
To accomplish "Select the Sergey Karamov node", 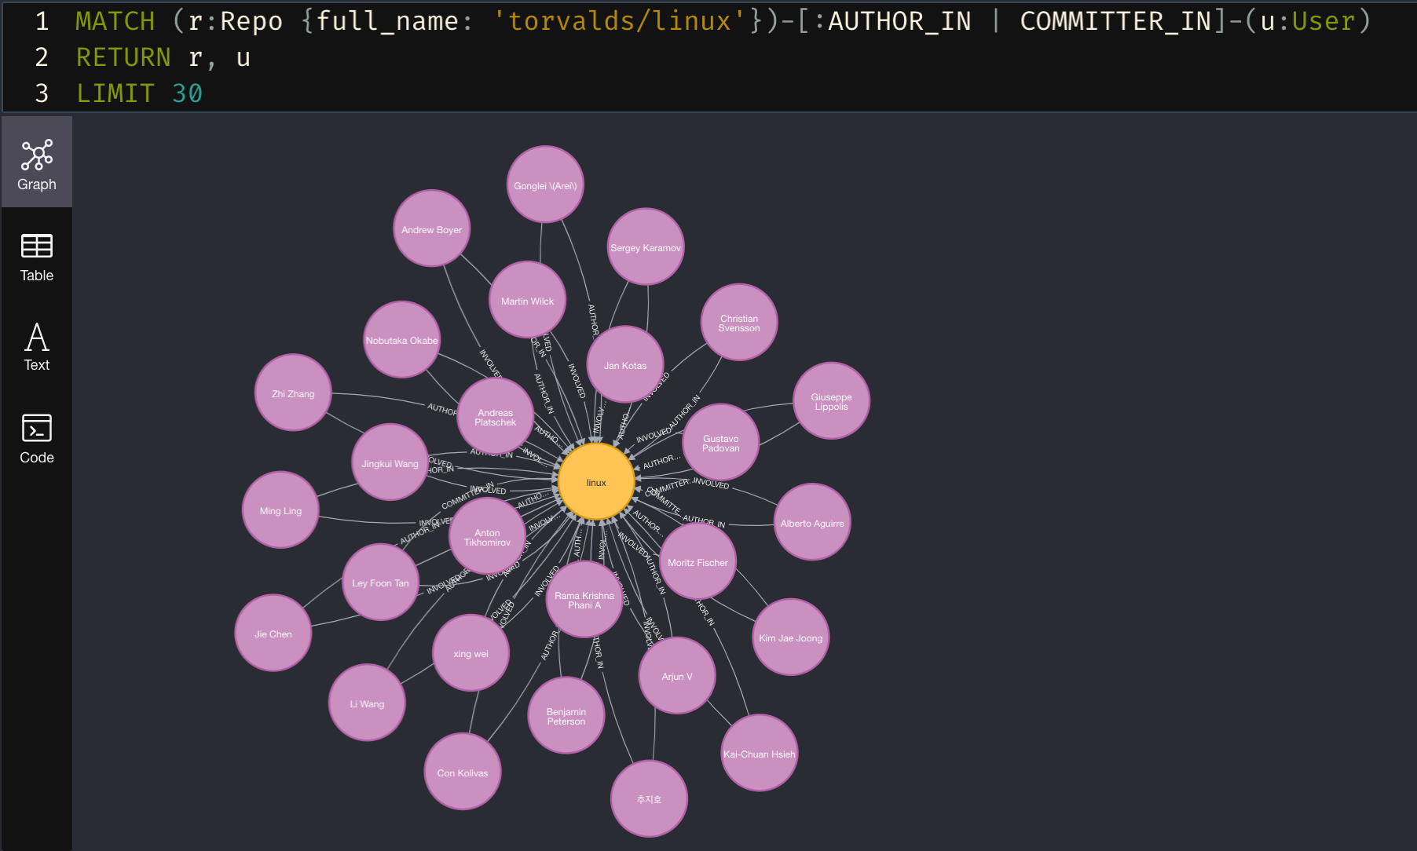I will point(646,247).
